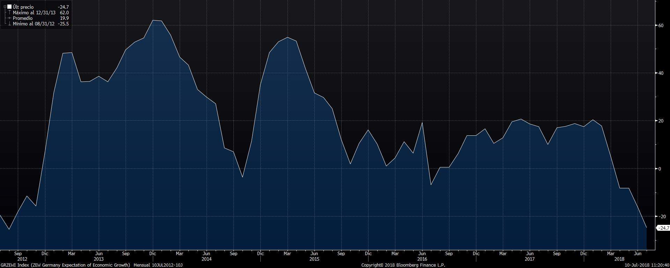
Task: Click the chart peak at December 2013
Action: (x=153, y=20)
